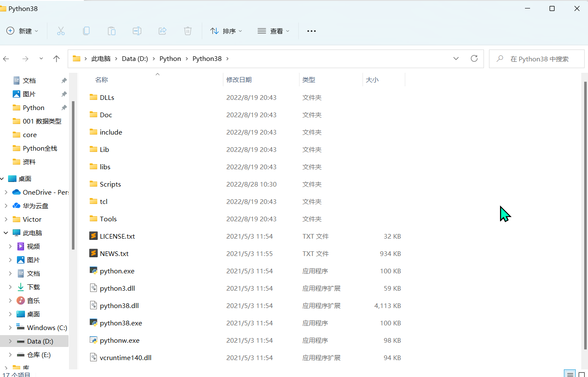Switch to large thumbnails view icon

[582, 374]
